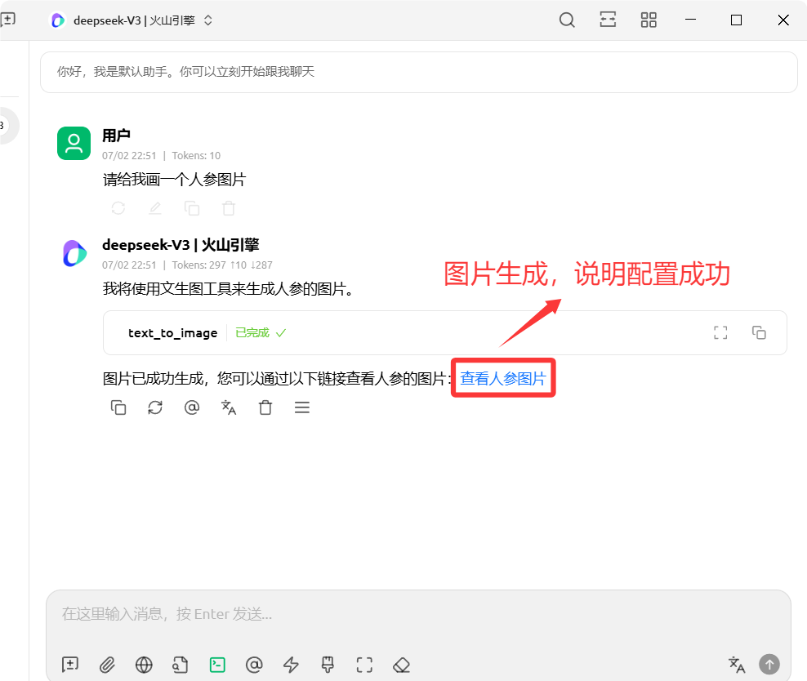The height and width of the screenshot is (681, 807).
Task: Click the new topic icon in top-left corner
Action: (7, 20)
